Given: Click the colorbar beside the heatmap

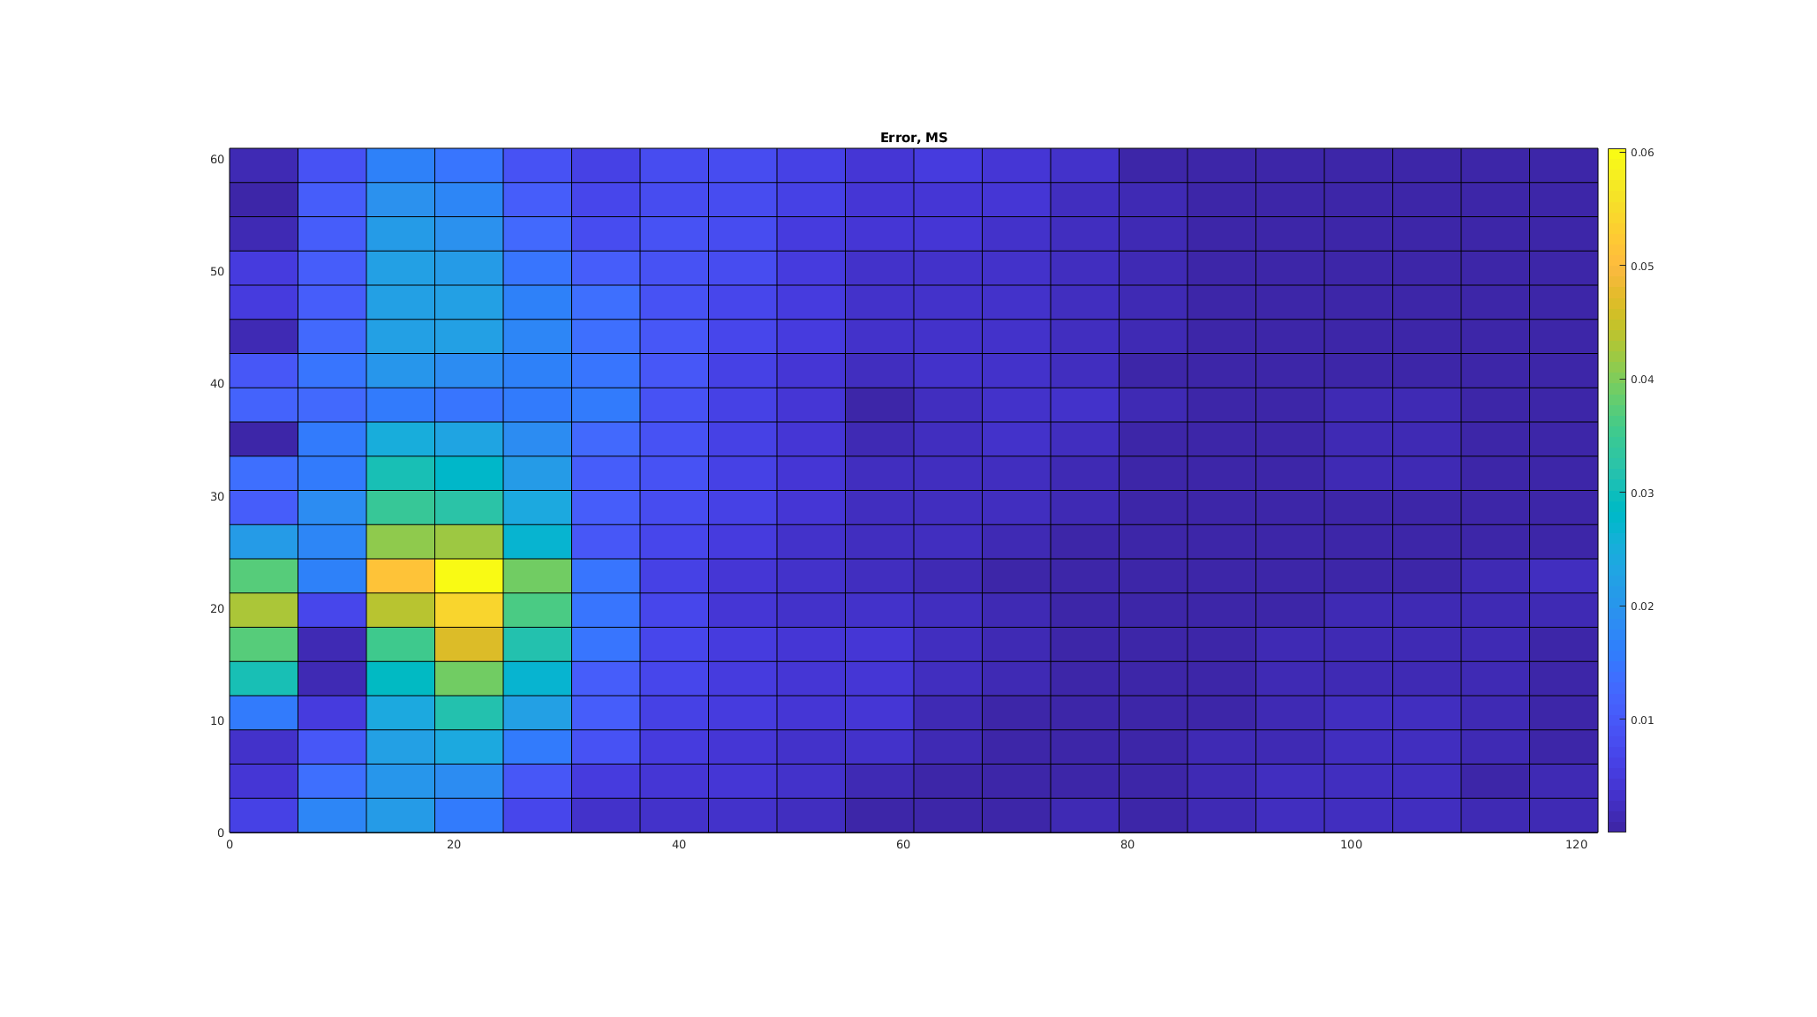Looking at the screenshot, I should (1616, 490).
